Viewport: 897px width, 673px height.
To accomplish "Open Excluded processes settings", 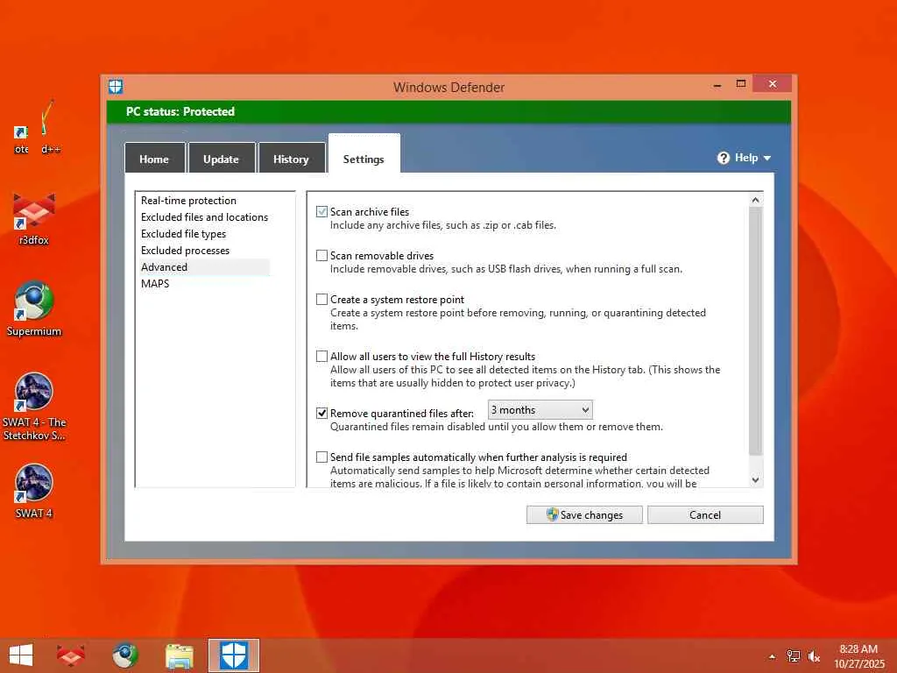I will (x=185, y=250).
